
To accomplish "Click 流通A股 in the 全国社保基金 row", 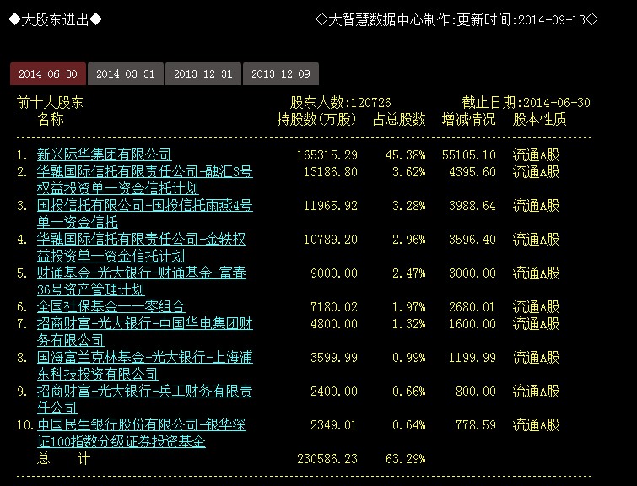I will 537,306.
